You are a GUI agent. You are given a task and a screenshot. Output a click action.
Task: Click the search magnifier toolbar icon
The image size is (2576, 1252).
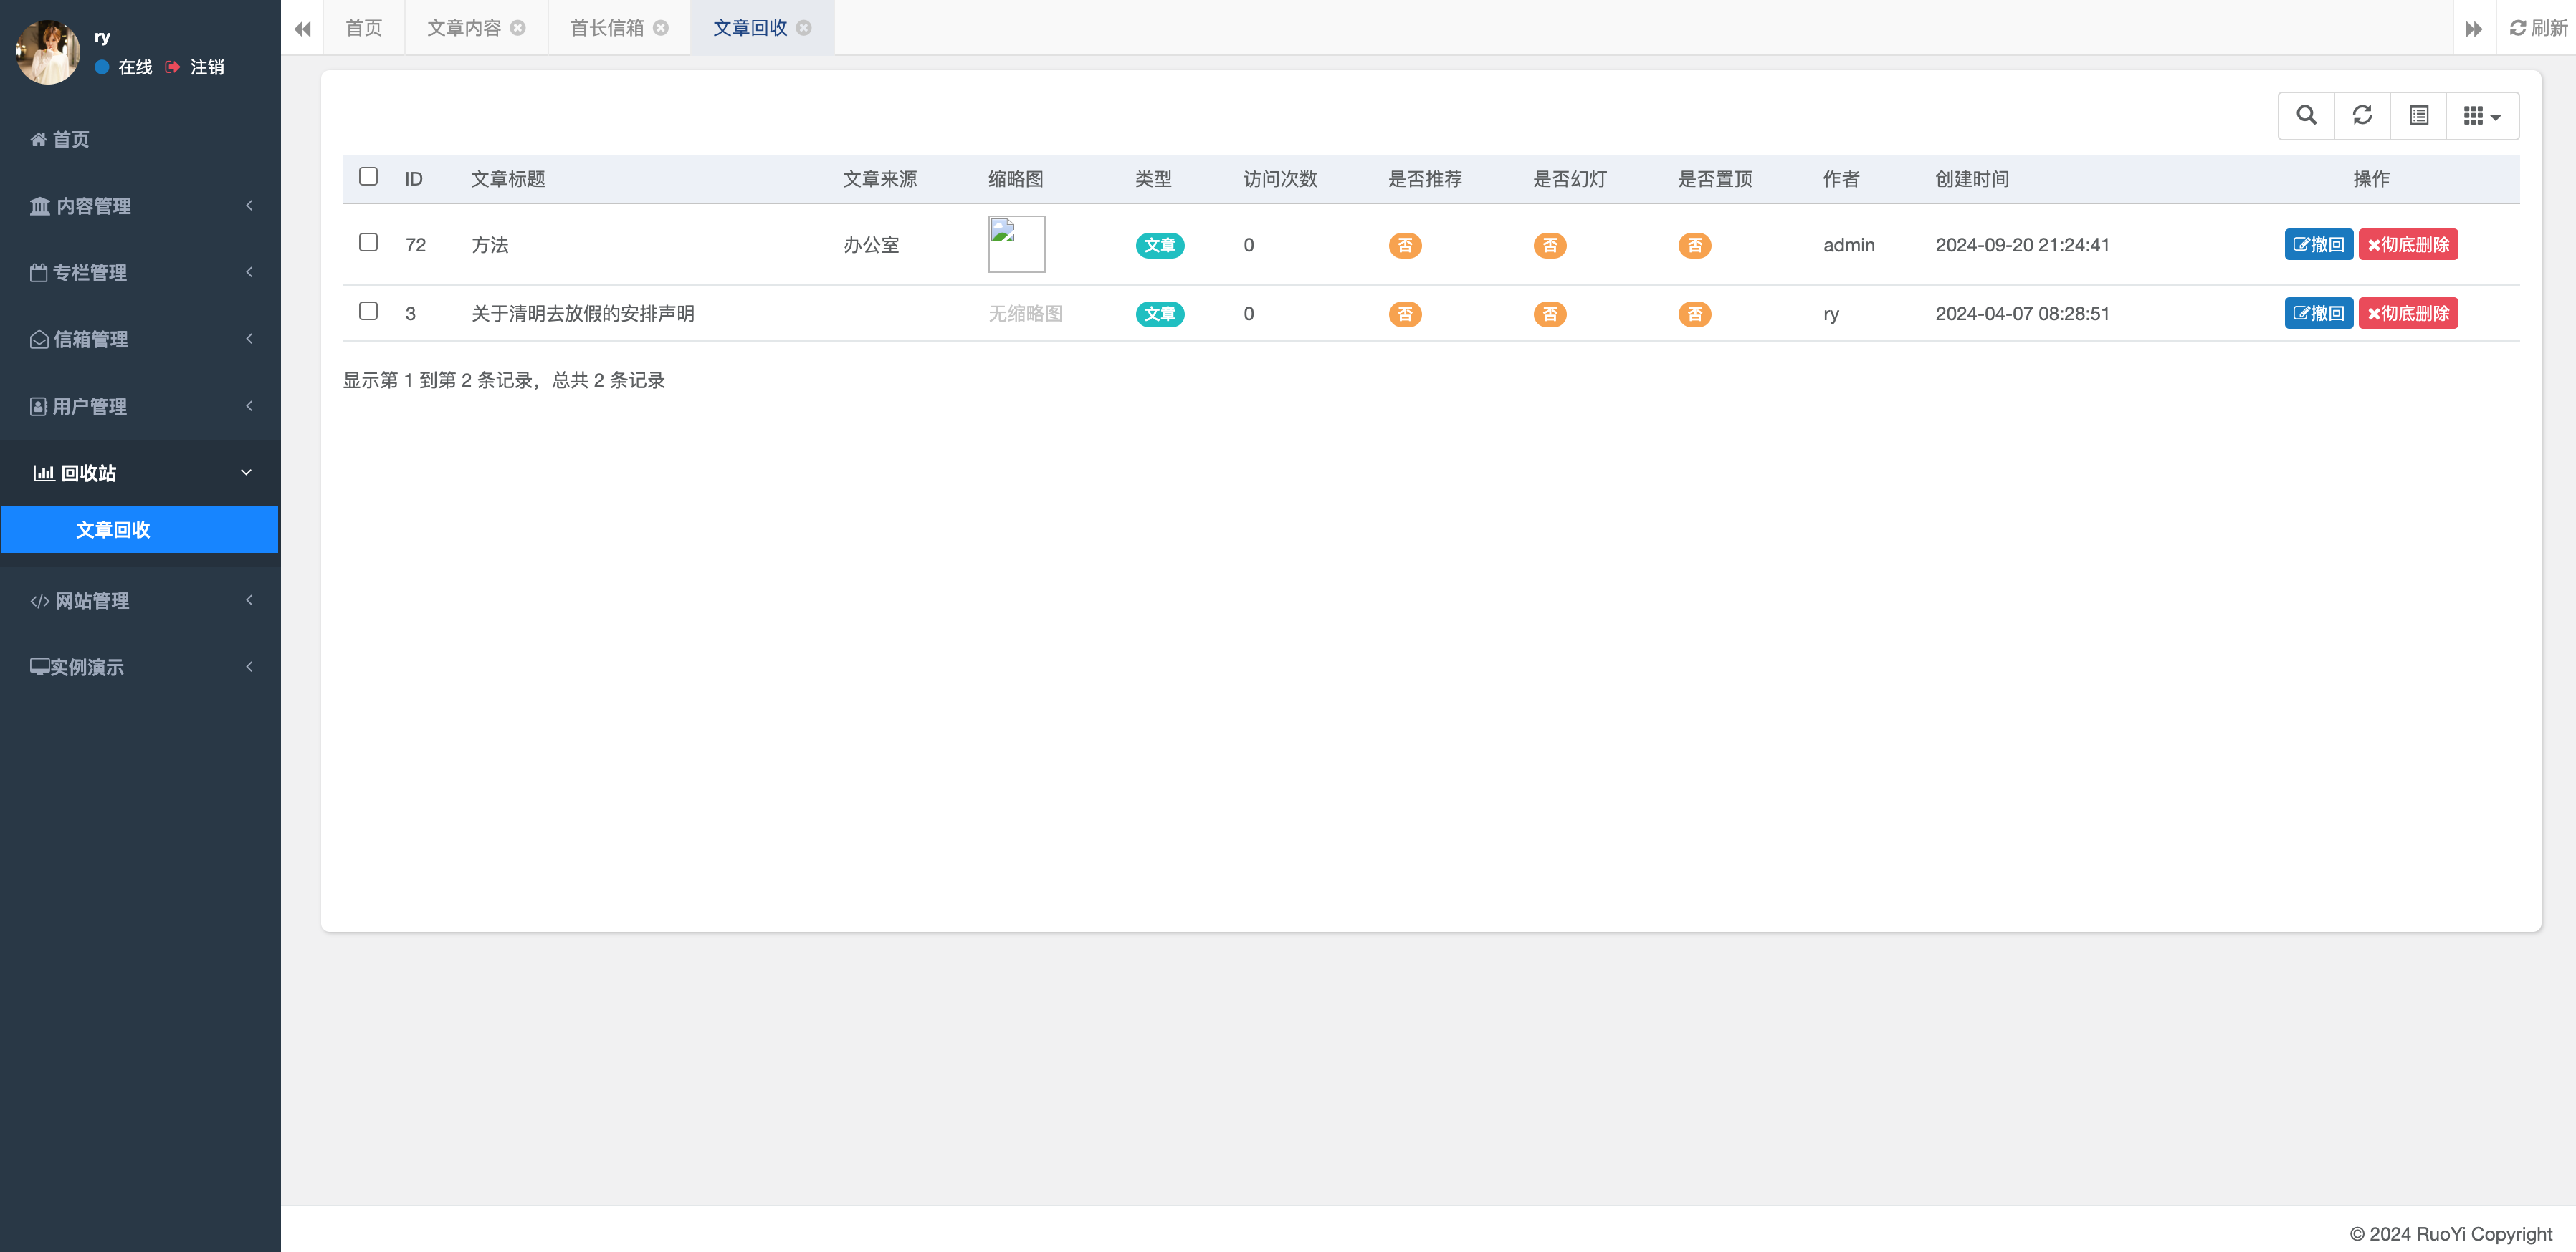tap(2306, 115)
